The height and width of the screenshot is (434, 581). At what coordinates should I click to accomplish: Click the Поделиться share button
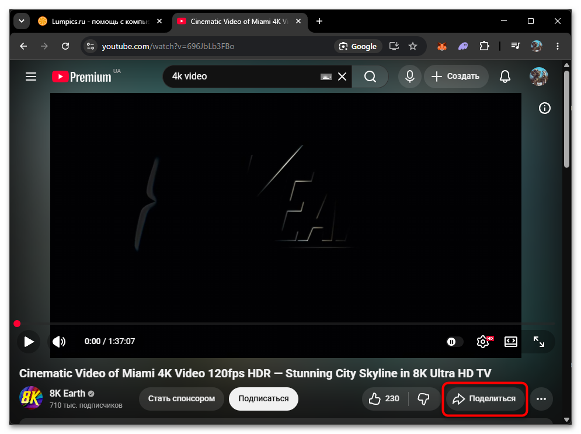(484, 399)
